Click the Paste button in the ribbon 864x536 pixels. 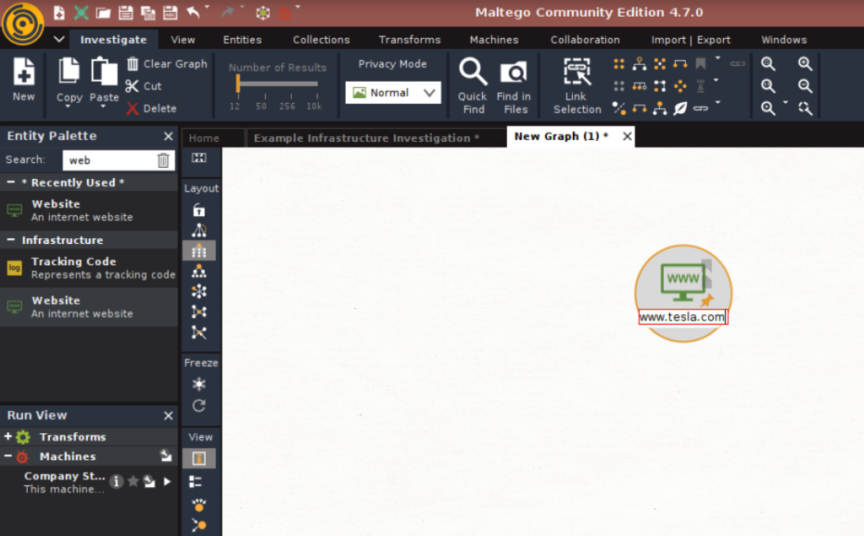click(104, 80)
